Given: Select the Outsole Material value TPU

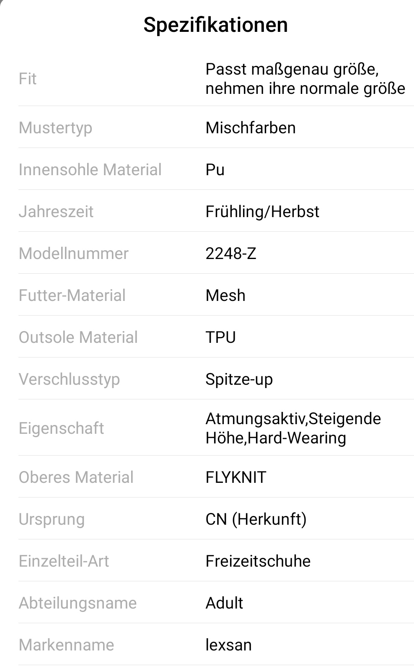Looking at the screenshot, I should click(x=220, y=337).
